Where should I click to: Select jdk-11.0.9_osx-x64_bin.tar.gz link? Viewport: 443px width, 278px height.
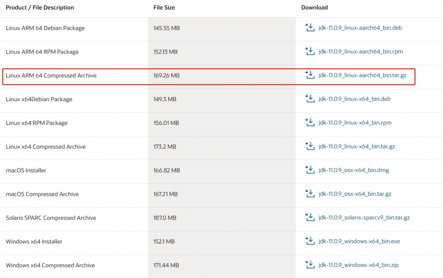coord(355,194)
